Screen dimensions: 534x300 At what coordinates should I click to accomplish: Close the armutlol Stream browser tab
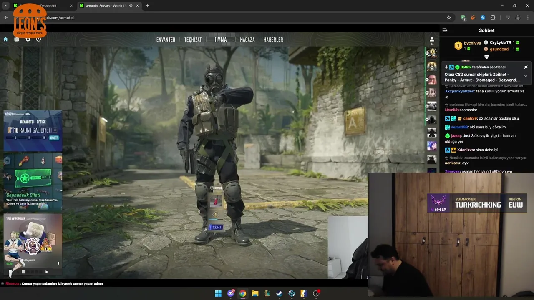click(x=137, y=6)
